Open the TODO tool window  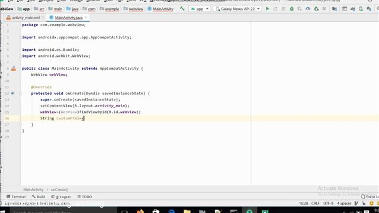pos(84,196)
